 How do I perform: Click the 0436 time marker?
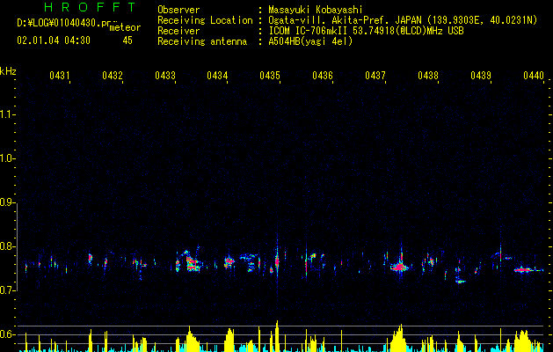tap(323, 76)
